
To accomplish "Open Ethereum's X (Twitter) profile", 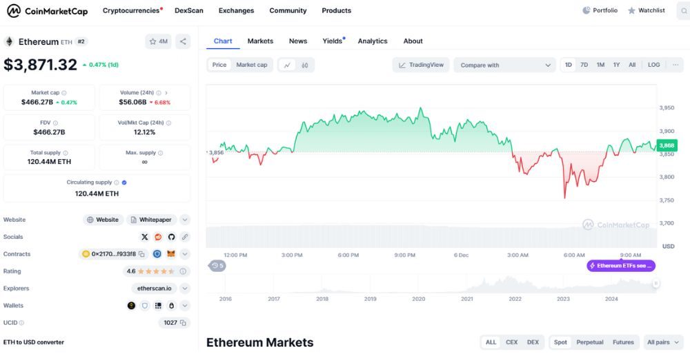I will tap(145, 237).
